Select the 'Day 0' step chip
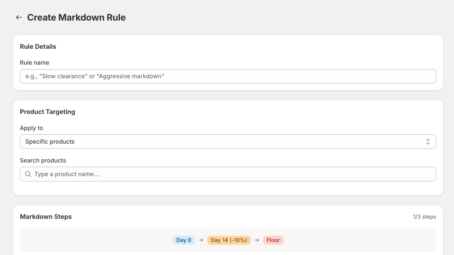The height and width of the screenshot is (255, 454). (184, 240)
